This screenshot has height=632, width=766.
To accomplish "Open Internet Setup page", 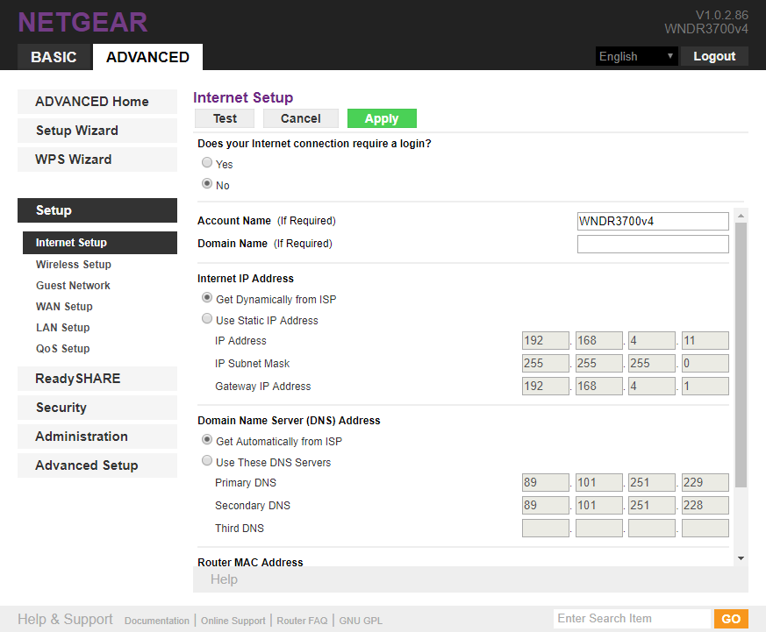I will point(100,243).
